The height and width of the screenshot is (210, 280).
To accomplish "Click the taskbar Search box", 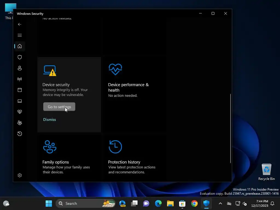I will tap(86, 203).
